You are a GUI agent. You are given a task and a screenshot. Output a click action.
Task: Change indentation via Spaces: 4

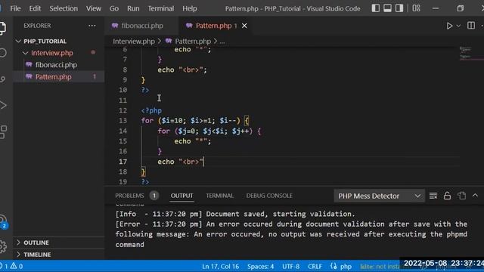click(260, 266)
